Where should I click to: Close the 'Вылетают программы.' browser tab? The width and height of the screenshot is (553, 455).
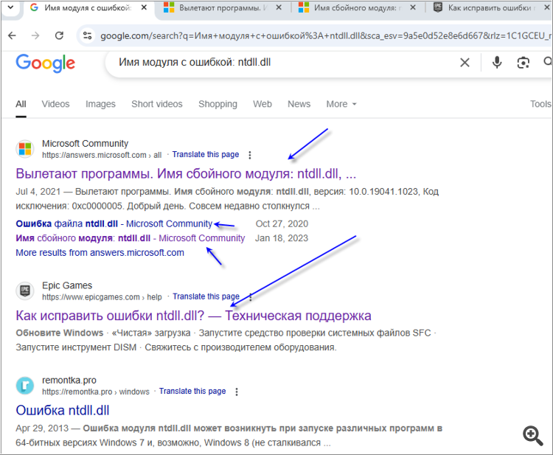point(279,7)
